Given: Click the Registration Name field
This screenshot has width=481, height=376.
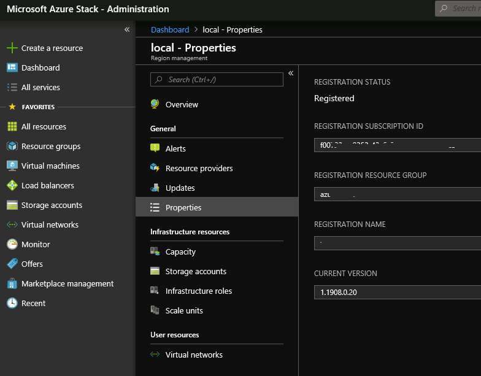Looking at the screenshot, I should pyautogui.click(x=398, y=243).
